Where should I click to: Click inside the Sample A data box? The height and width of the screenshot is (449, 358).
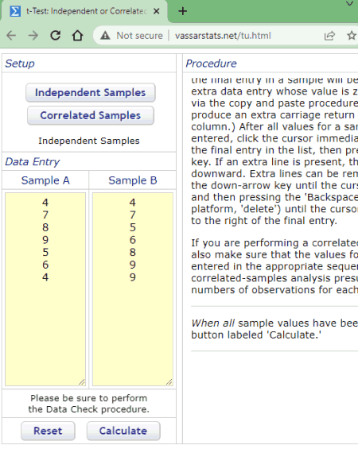pos(45,289)
